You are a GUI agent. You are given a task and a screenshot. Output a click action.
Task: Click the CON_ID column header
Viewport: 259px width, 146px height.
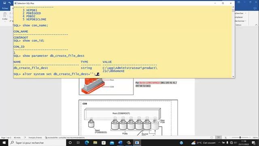click(19, 47)
